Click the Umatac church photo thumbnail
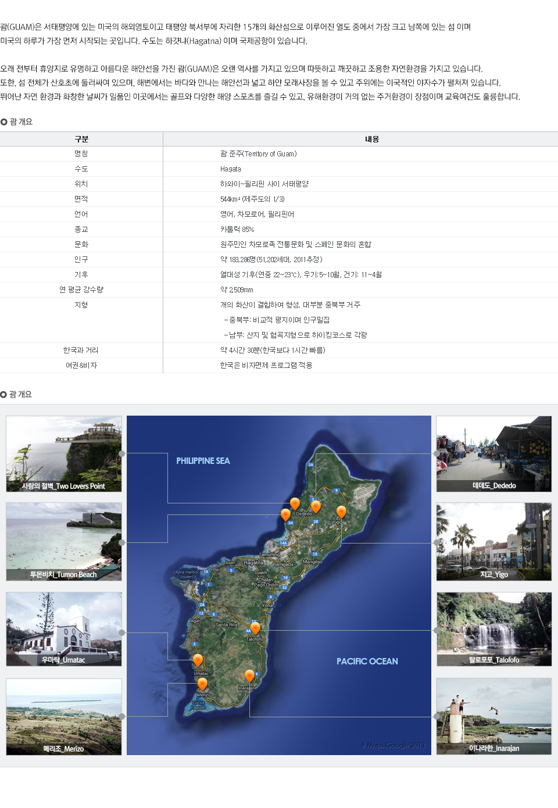The height and width of the screenshot is (808, 558). [x=64, y=629]
